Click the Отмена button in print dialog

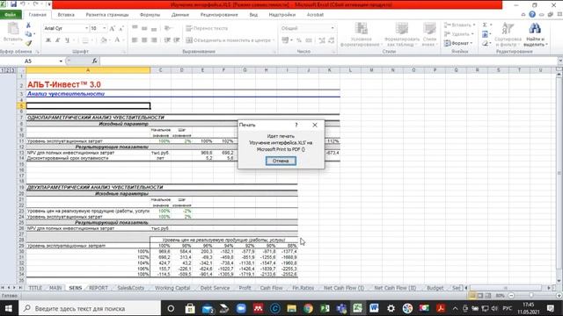point(281,161)
